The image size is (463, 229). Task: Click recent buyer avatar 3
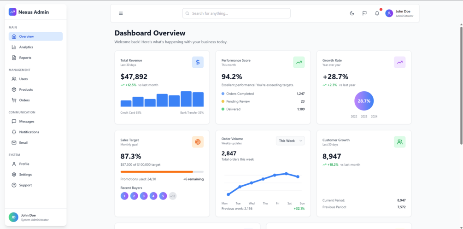tap(144, 196)
